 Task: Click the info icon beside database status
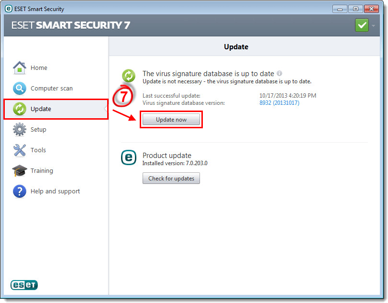[x=279, y=73]
